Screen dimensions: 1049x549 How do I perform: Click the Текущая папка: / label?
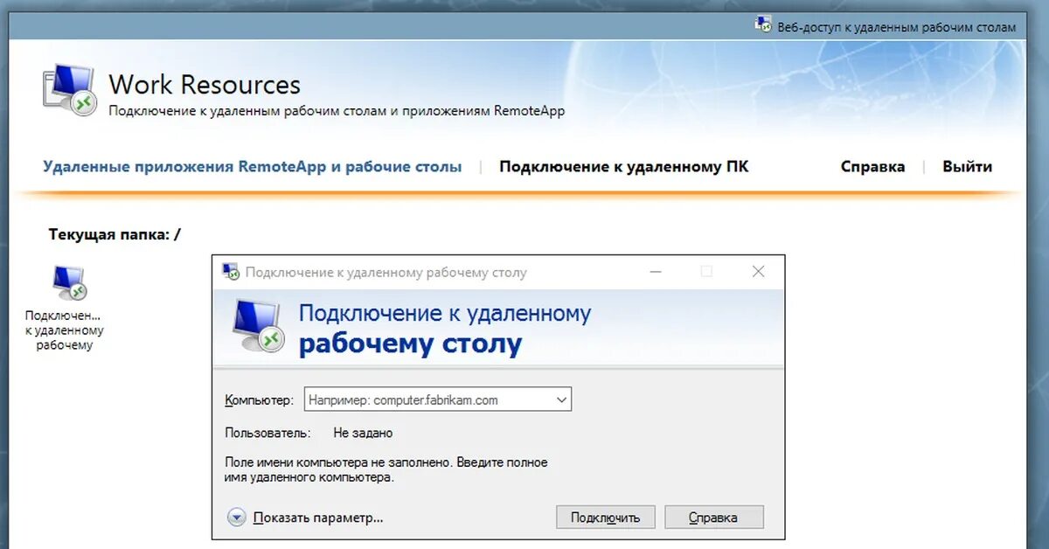pyautogui.click(x=115, y=234)
